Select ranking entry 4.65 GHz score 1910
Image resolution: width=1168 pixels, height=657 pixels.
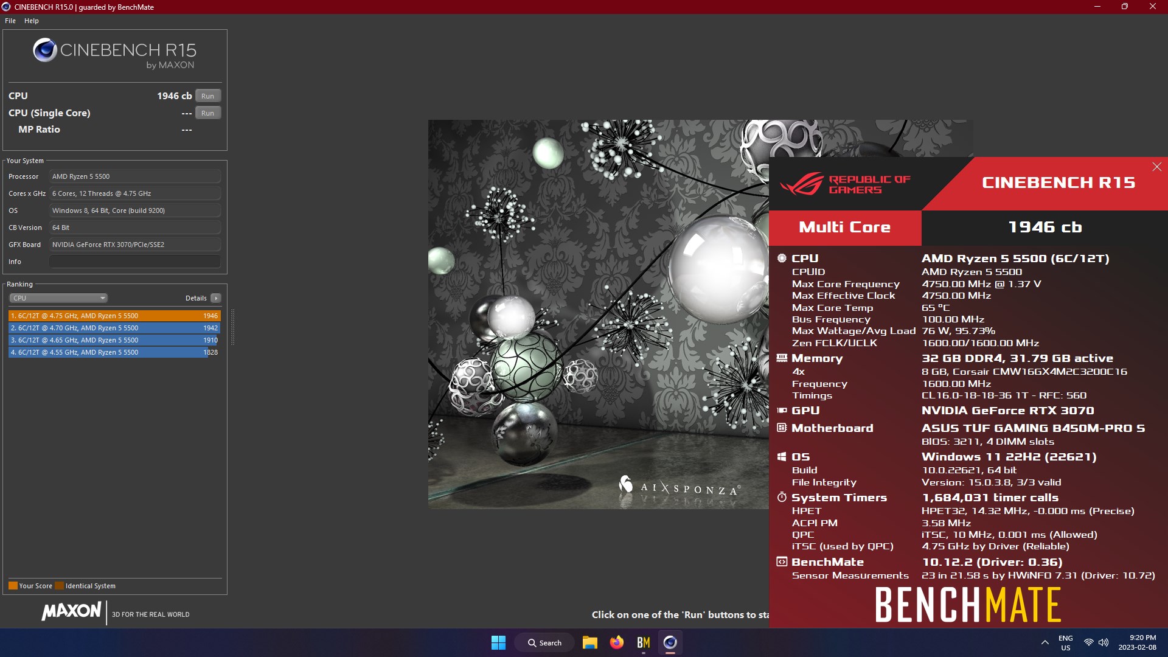click(x=114, y=340)
